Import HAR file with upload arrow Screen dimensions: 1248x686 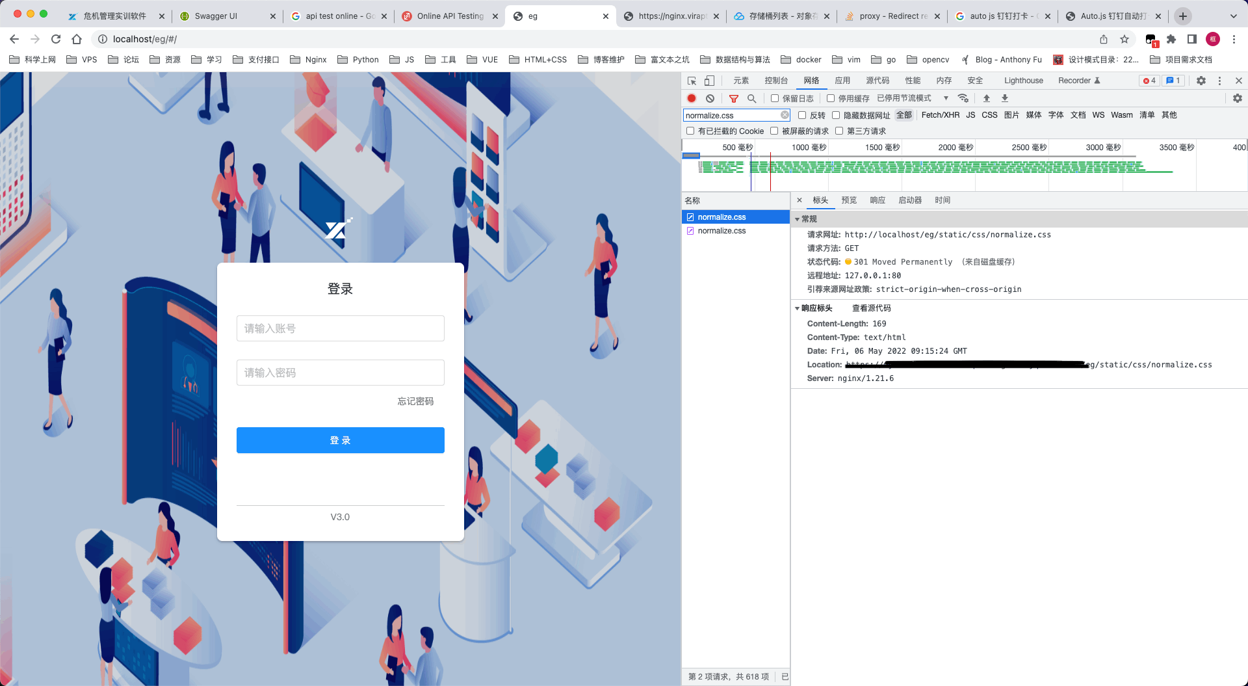pyautogui.click(x=987, y=98)
